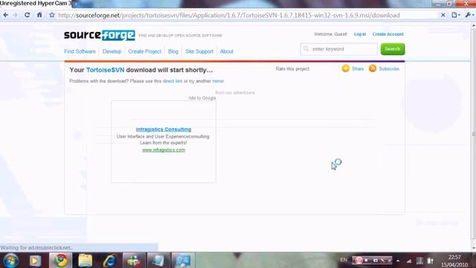The height and width of the screenshot is (268, 476).
Task: Open the notepad-style taskbar application icon
Action: click(x=158, y=261)
